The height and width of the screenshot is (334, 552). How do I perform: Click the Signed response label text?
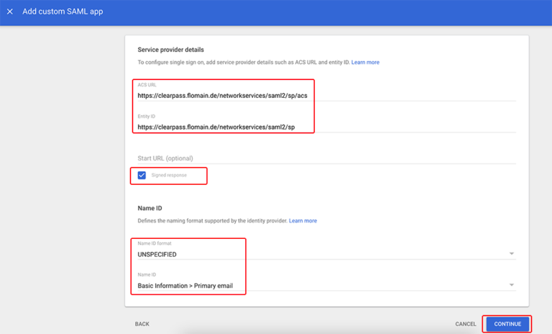[x=169, y=176]
